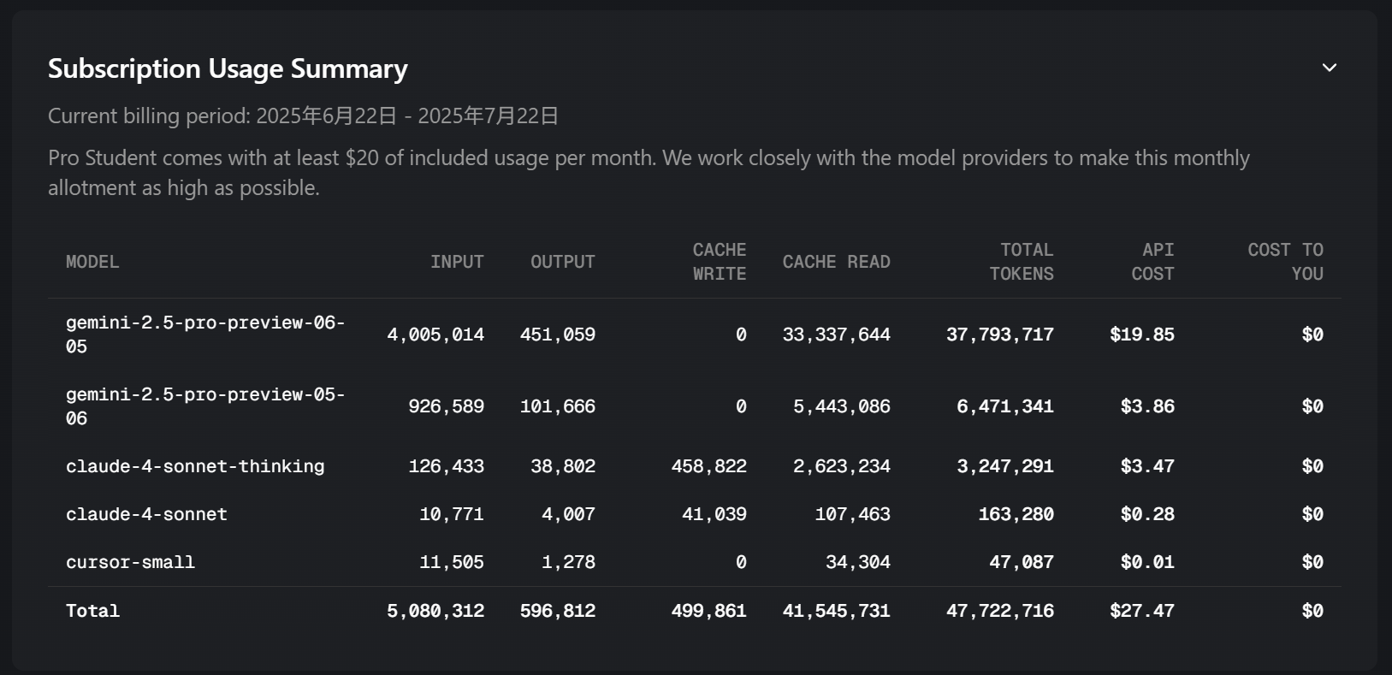
Task: Select the gemini-2.5-pro-preview-05-06 model name
Action: 205,406
